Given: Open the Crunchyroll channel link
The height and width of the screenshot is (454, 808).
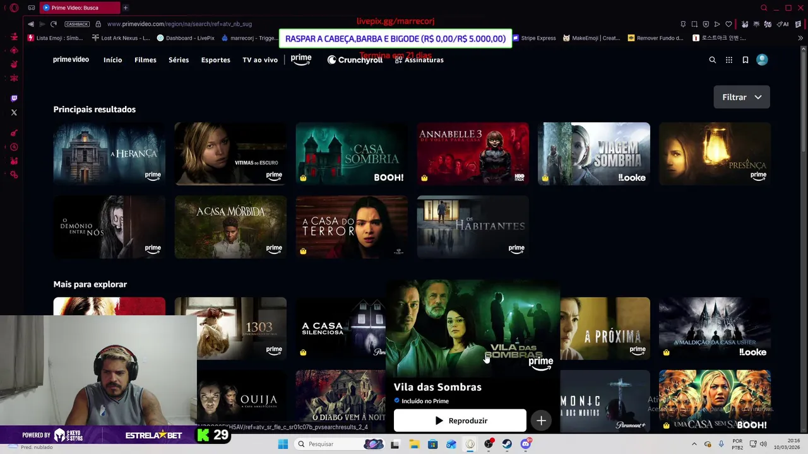Looking at the screenshot, I should pos(355,60).
